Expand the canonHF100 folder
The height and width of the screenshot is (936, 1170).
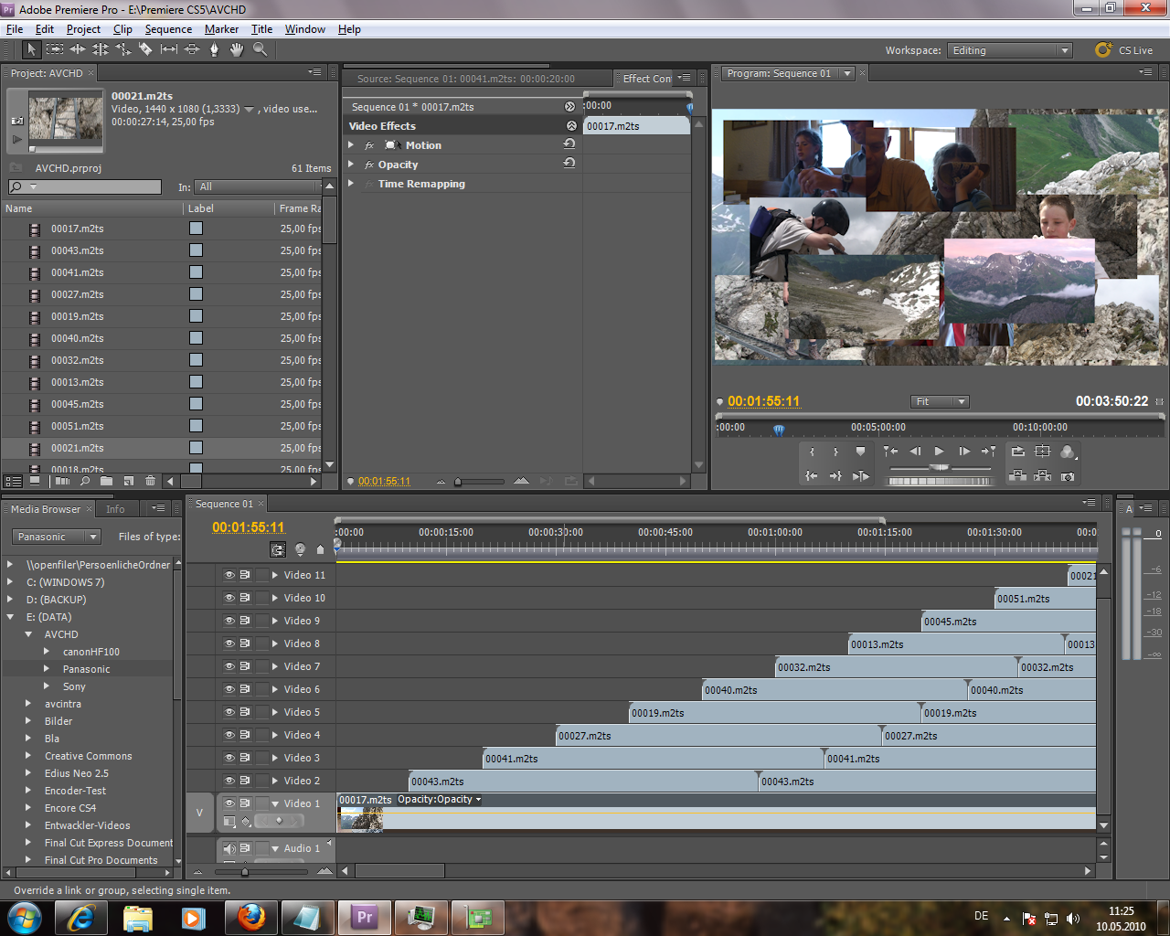click(x=47, y=652)
